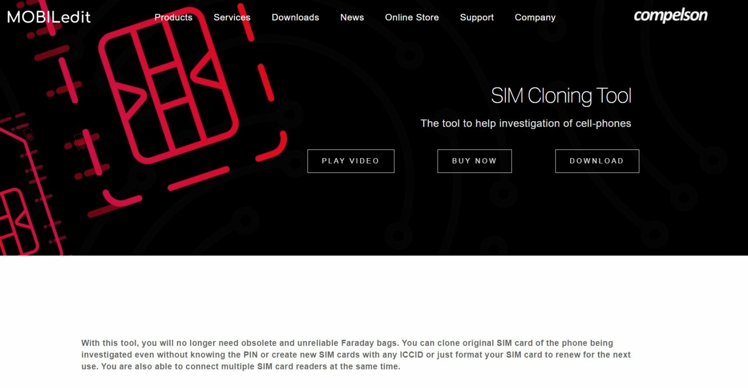Click the compelson brand logo
The width and height of the screenshot is (748, 388).
point(671,16)
